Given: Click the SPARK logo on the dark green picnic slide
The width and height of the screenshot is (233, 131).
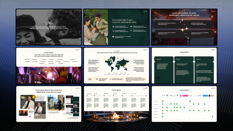Looking at the screenshot, I should [x=145, y=11].
